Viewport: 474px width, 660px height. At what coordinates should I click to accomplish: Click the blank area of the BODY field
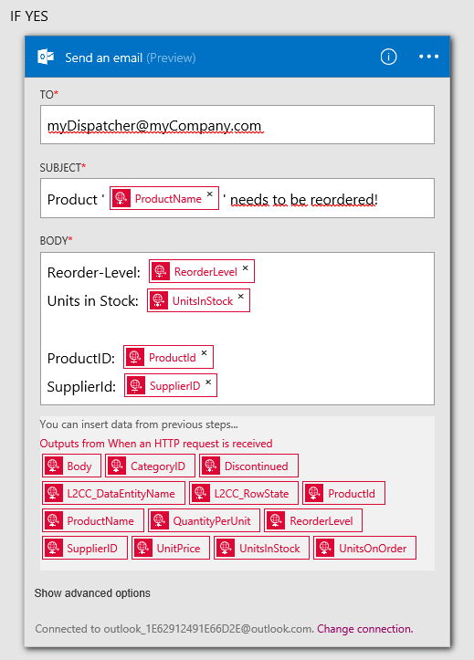237,329
